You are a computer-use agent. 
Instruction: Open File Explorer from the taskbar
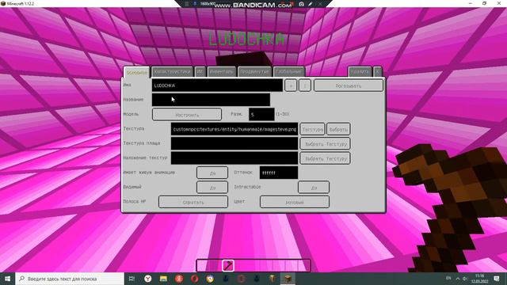point(163,279)
